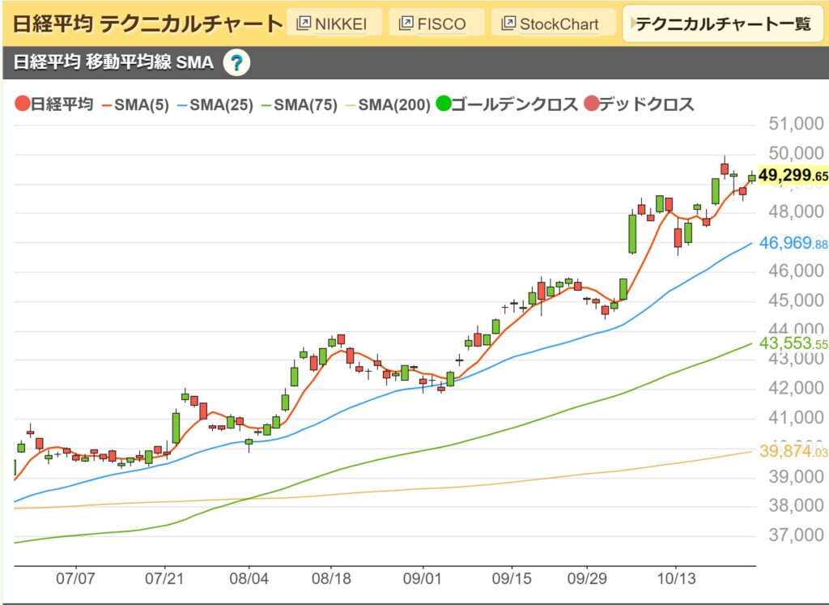Click the green ゴールデンクロス legend circle

coord(443,104)
